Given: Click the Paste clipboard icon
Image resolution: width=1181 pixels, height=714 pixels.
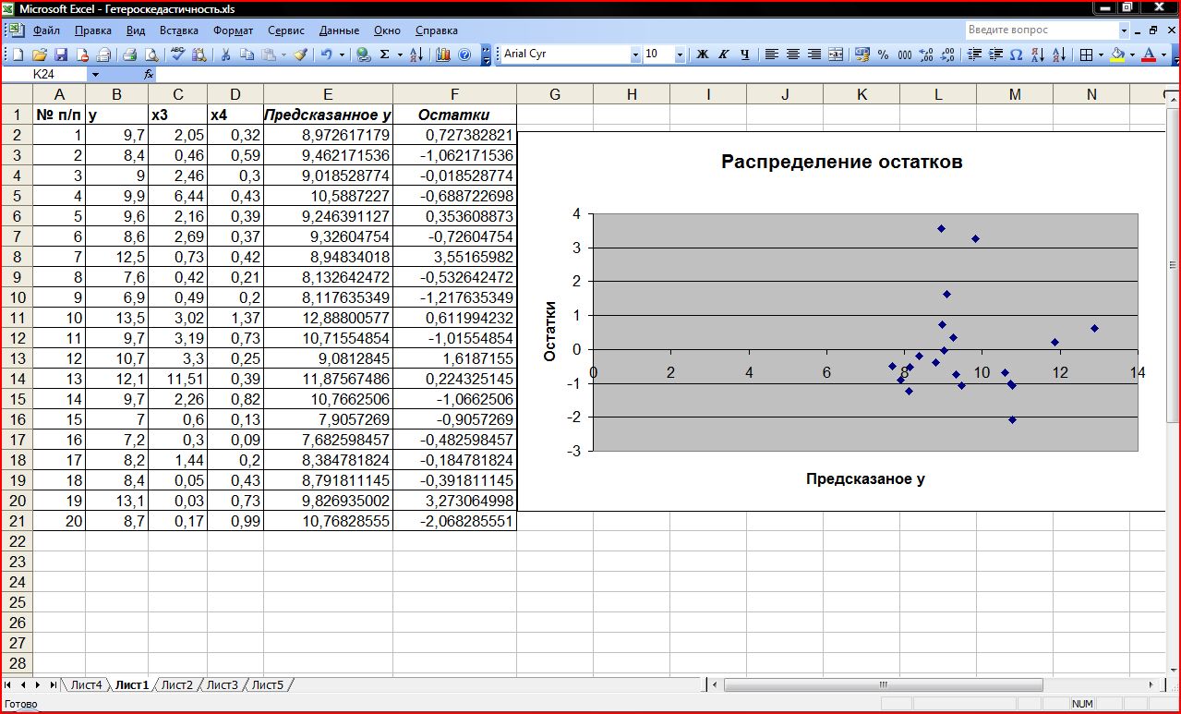Looking at the screenshot, I should (269, 54).
